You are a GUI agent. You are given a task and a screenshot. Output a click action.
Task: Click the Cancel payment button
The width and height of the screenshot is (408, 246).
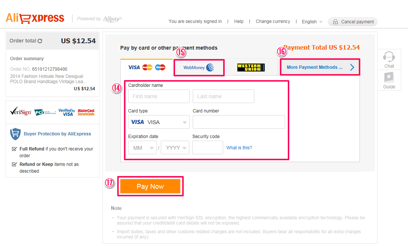(352, 22)
